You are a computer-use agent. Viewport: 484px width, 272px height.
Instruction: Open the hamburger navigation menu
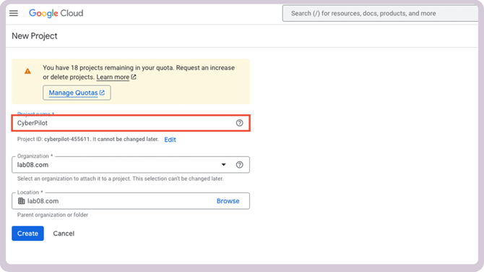click(14, 13)
